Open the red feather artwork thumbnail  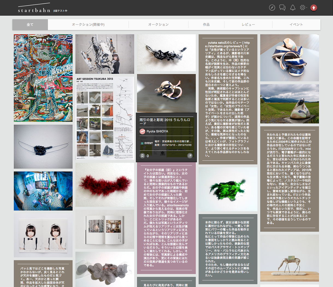tap(105, 185)
